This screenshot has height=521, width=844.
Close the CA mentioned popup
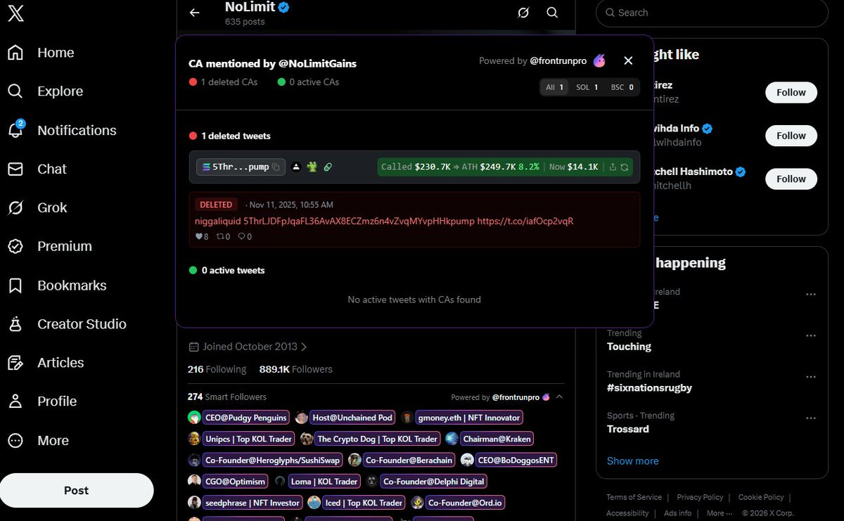(x=628, y=61)
